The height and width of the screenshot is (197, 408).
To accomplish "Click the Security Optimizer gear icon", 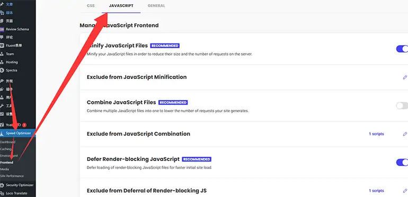I will 2,185.
